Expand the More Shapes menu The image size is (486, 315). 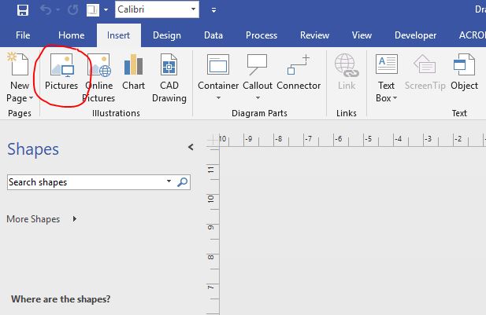(x=42, y=219)
